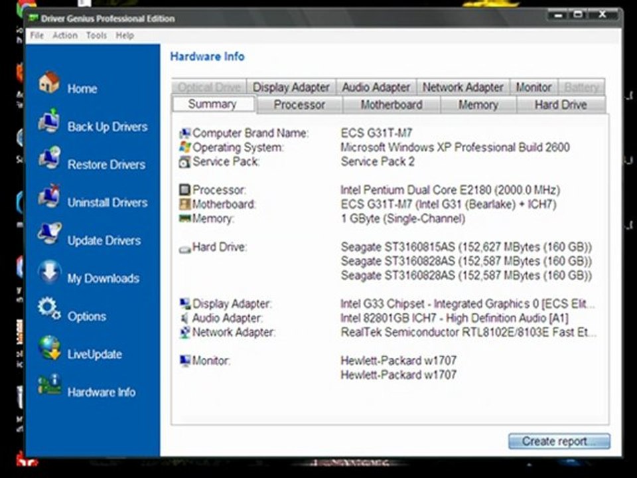
Task: Click 'Intel 82801GB ICH7' audio value
Action: tap(388, 318)
